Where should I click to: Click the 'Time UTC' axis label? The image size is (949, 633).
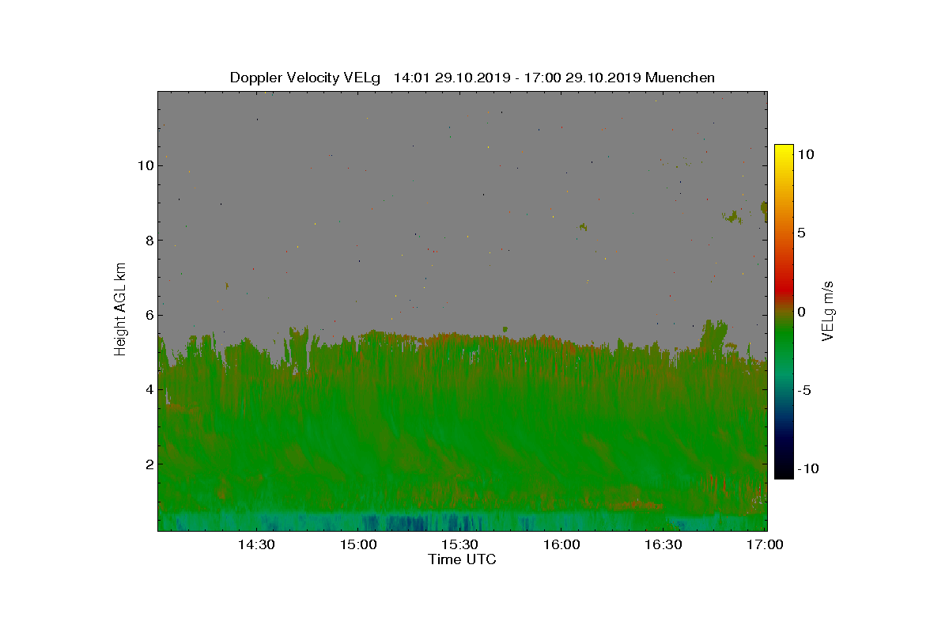(463, 559)
